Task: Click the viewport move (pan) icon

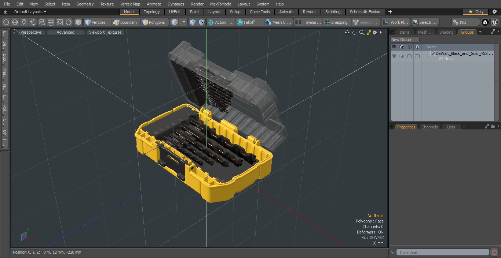Action: 347,33
